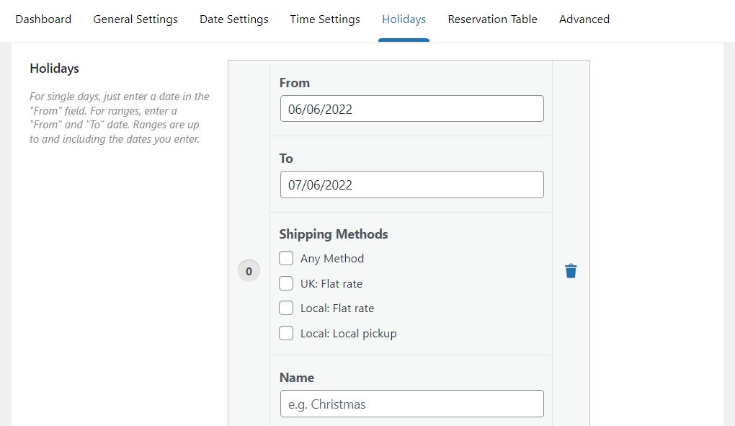Click the holiday row number badge "0"

click(x=249, y=270)
